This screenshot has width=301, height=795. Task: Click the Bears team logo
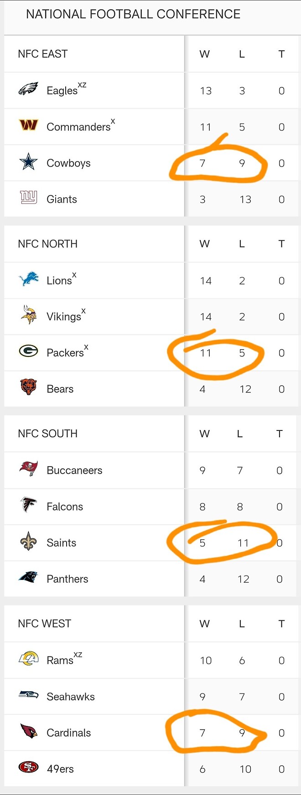point(28,387)
